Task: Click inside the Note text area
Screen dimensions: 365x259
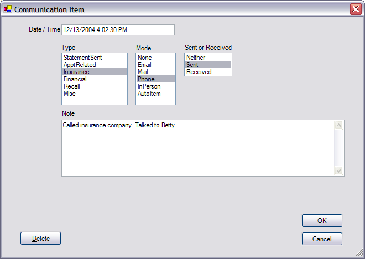Action: (x=198, y=148)
